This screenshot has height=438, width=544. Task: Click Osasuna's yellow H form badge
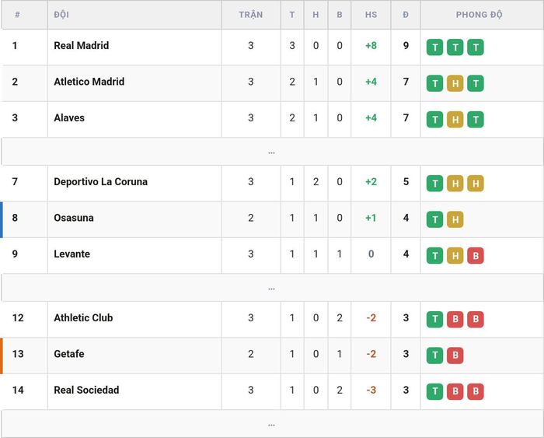coord(455,219)
